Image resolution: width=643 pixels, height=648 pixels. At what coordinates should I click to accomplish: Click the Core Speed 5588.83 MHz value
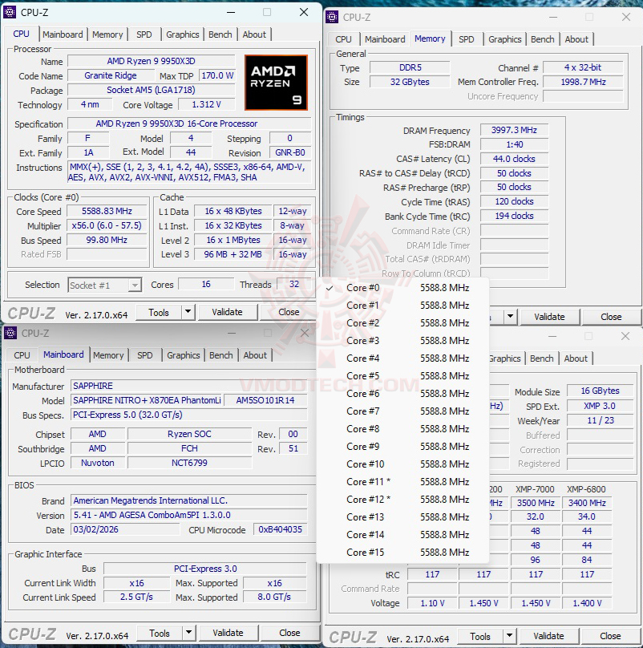coord(107,211)
